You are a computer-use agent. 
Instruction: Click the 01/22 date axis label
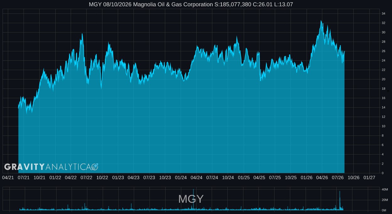tap(55, 177)
